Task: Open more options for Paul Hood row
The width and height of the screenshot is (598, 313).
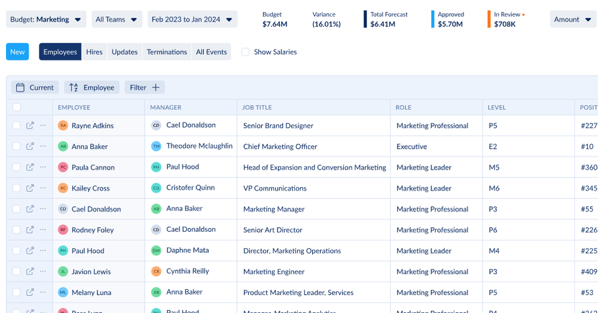Action: pos(42,250)
